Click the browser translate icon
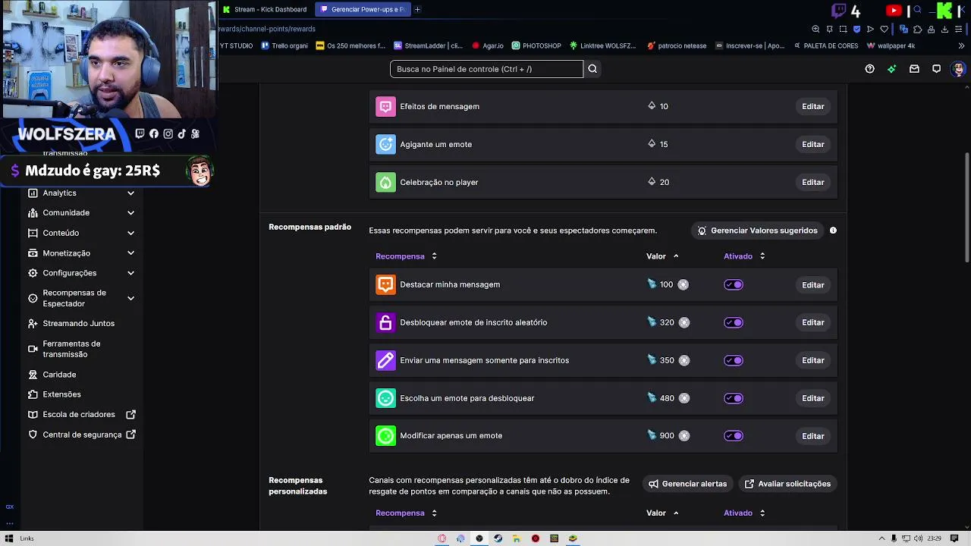This screenshot has width=971, height=546. coord(903,29)
